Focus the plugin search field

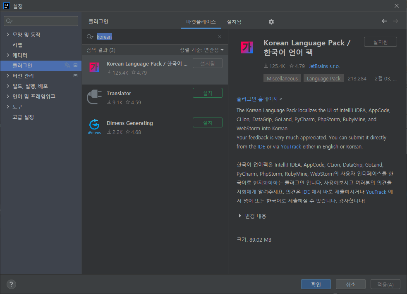155,37
